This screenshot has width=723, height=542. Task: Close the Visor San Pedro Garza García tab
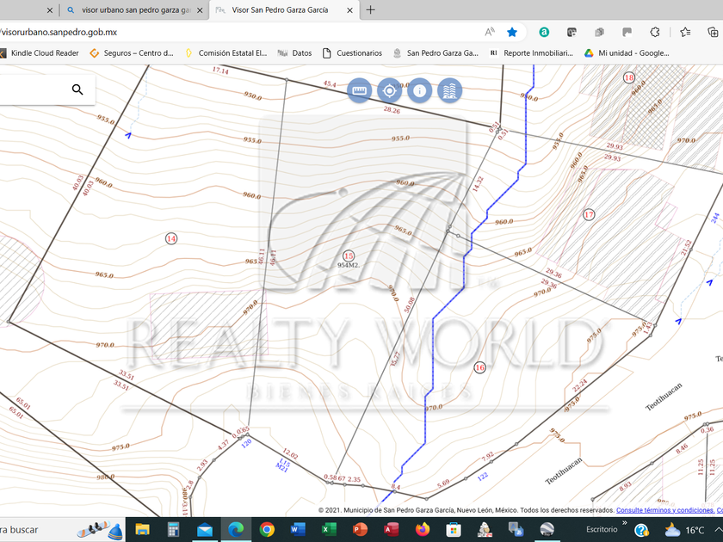350,10
